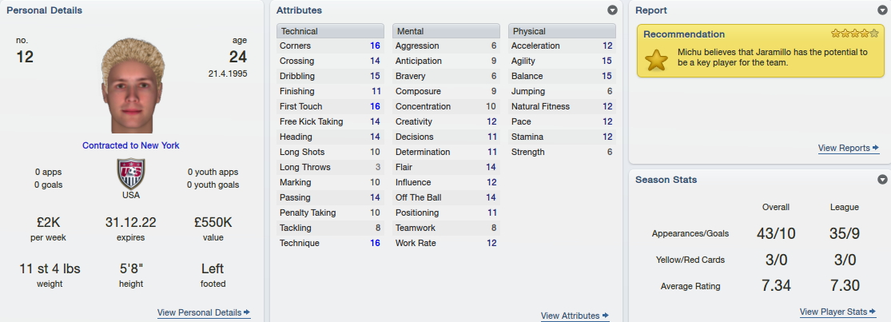Select the Technical attributes column header
Viewport: 891px width, 322px height.
tap(330, 31)
